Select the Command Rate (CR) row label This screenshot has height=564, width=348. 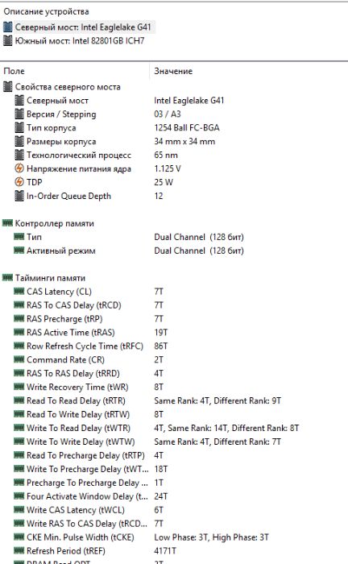point(65,360)
